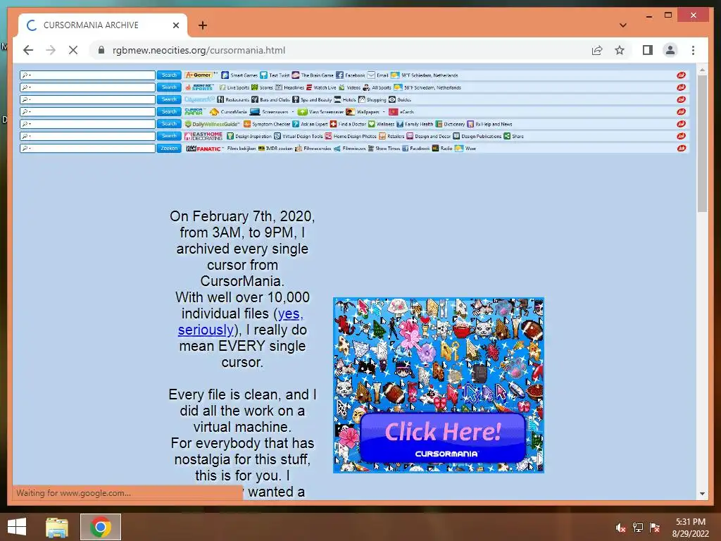Open All Sports toolbar item
The width and height of the screenshot is (721, 541).
(377, 87)
